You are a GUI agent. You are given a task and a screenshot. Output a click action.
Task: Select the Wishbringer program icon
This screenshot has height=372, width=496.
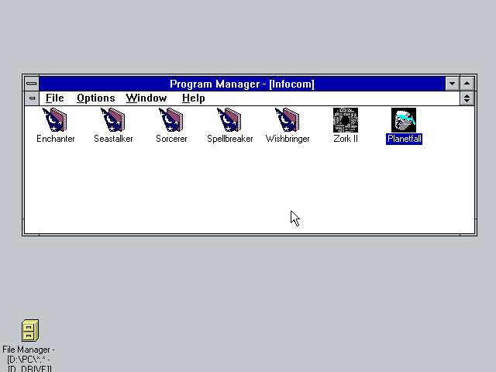288,119
